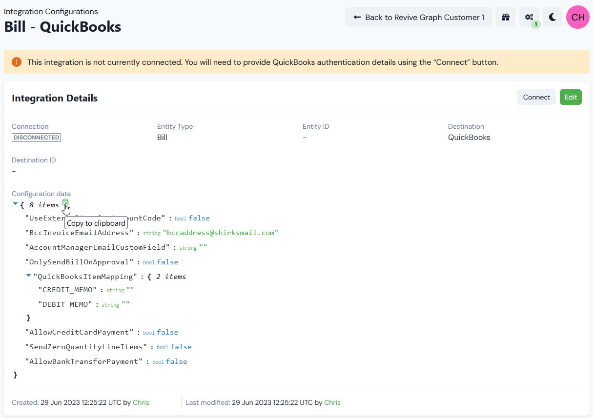Click the "DEBIT_MEMO" key
594x418 pixels.
click(65, 304)
